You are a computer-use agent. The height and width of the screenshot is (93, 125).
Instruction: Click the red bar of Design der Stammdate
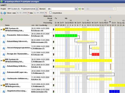click(x=95, y=54)
